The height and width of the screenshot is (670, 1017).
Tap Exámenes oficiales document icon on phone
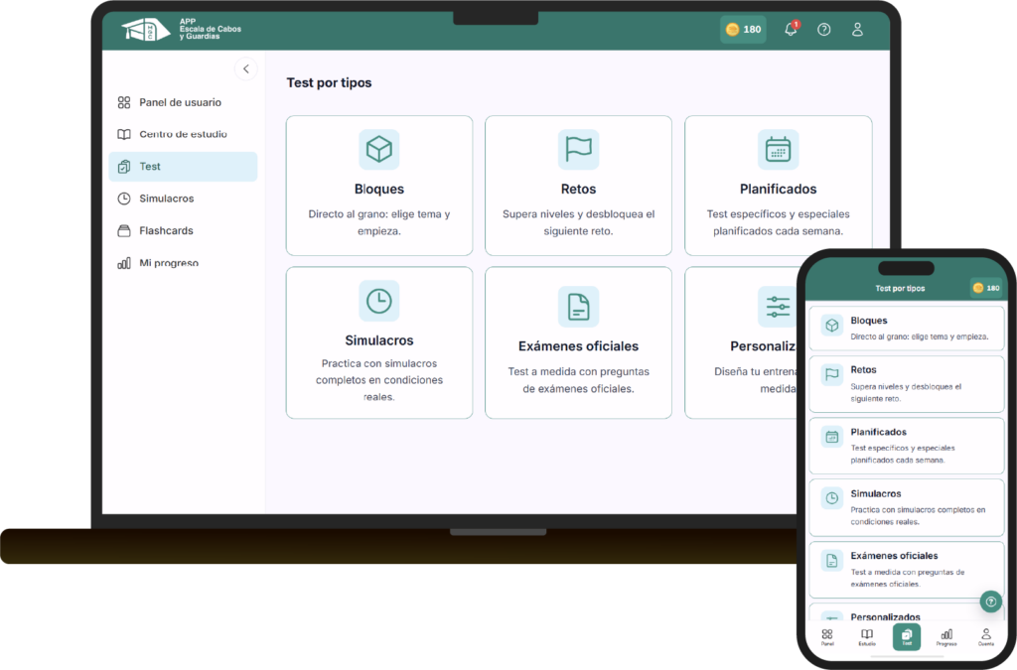(831, 561)
